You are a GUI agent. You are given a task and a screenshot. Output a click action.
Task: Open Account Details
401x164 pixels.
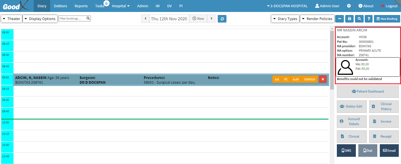(x=352, y=121)
